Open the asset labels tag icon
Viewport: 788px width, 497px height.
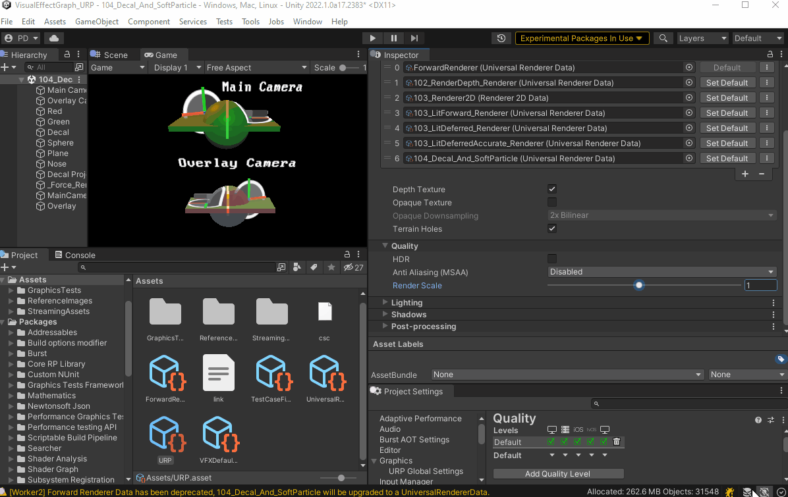(x=781, y=359)
